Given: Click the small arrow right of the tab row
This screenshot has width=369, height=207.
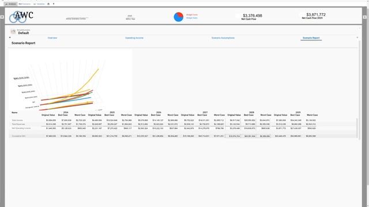Looking at the screenshot, I should (x=357, y=37).
